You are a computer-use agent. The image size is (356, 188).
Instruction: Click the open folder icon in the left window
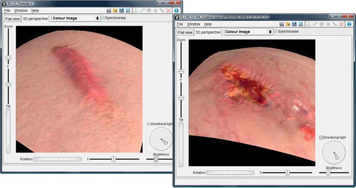115,11
